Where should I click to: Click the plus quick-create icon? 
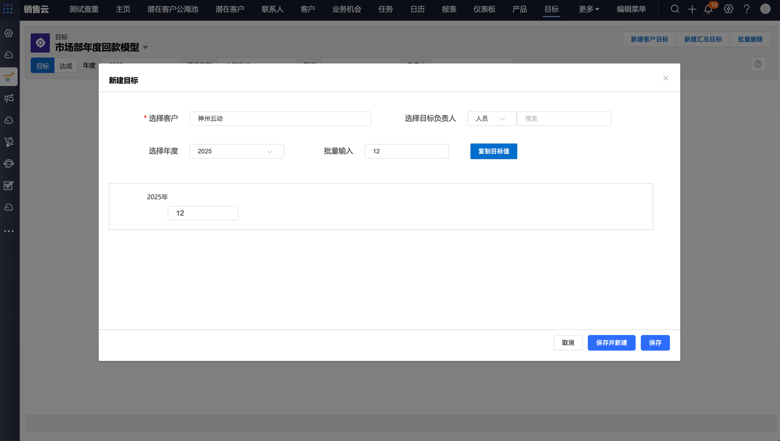pos(692,9)
